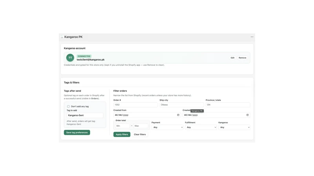Click the Tags & filters heading

tap(71, 83)
